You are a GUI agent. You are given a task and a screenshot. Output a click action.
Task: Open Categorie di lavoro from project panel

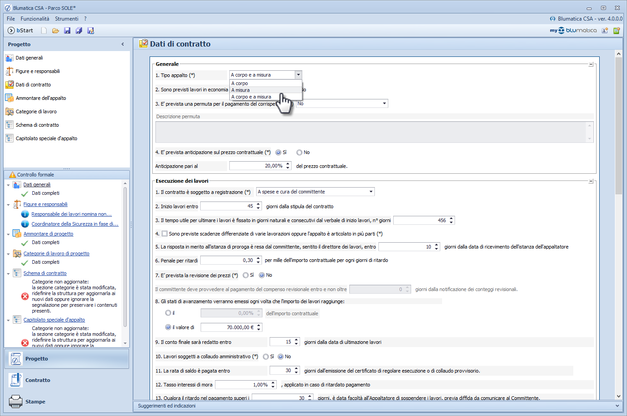click(x=36, y=112)
